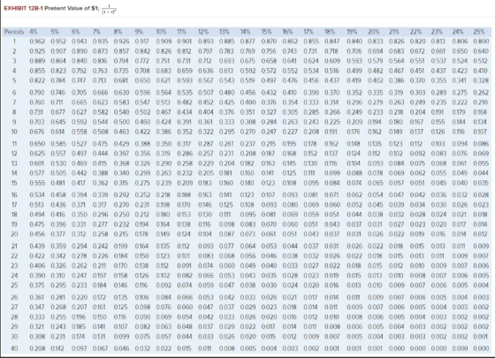Screen dimensions: 495x358
Task: Select the period 40 row label
Action: [14, 348]
